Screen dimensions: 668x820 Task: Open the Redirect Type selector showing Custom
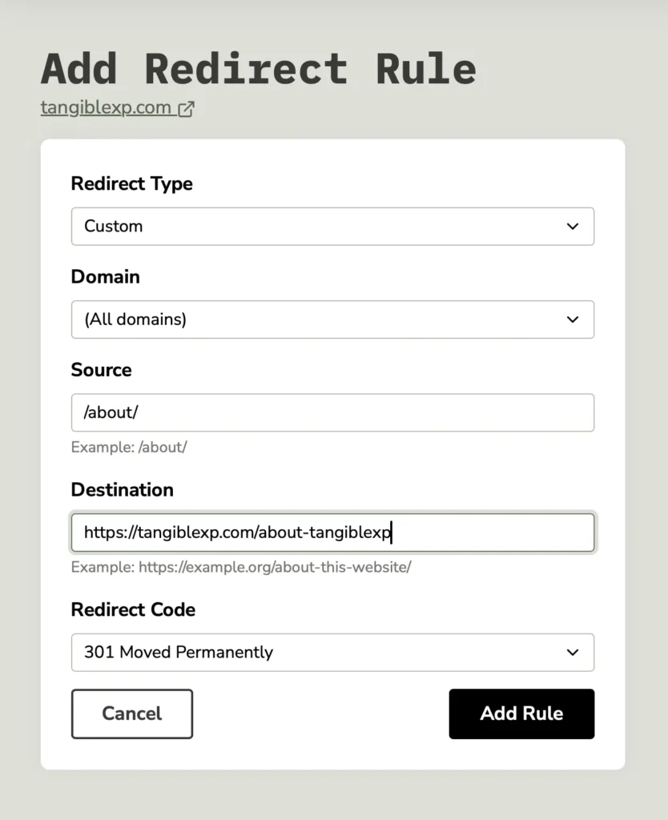pos(332,227)
